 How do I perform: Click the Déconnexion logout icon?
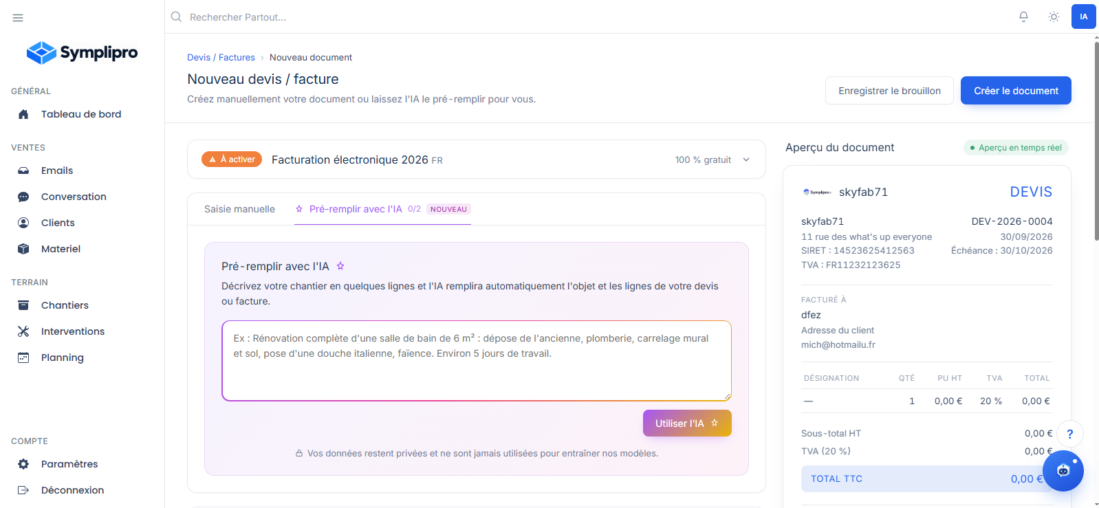23,490
